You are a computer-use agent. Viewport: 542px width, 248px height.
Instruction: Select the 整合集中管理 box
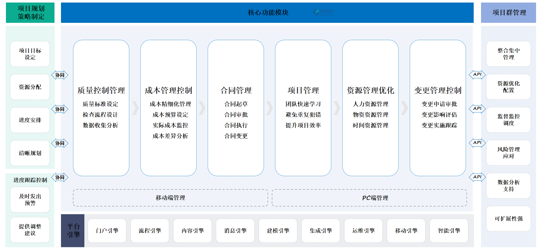[508, 54]
